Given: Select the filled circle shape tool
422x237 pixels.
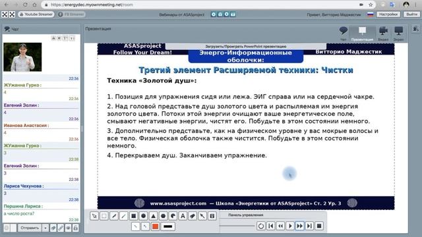Looking at the screenshot, I should pyautogui.click(x=144, y=216).
